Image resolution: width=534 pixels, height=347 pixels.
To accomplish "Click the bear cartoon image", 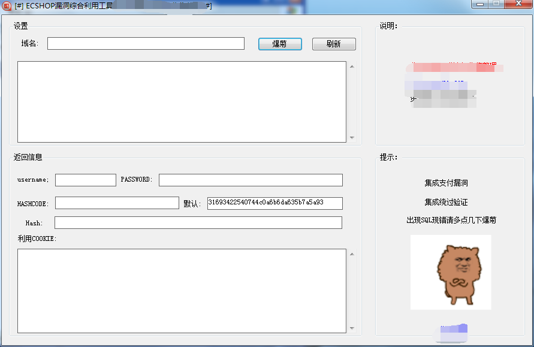I will pos(451,272).
